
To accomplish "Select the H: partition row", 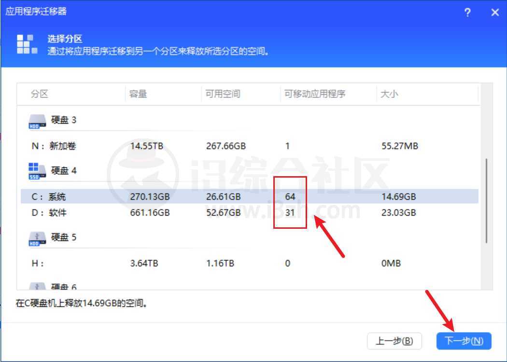I will (x=249, y=263).
